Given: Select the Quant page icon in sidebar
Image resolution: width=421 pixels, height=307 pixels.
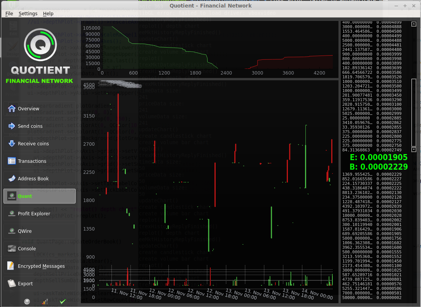Looking at the screenshot, I should tap(11, 196).
